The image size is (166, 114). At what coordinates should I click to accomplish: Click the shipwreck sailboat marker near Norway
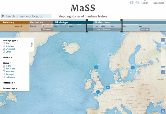coord(109,55)
